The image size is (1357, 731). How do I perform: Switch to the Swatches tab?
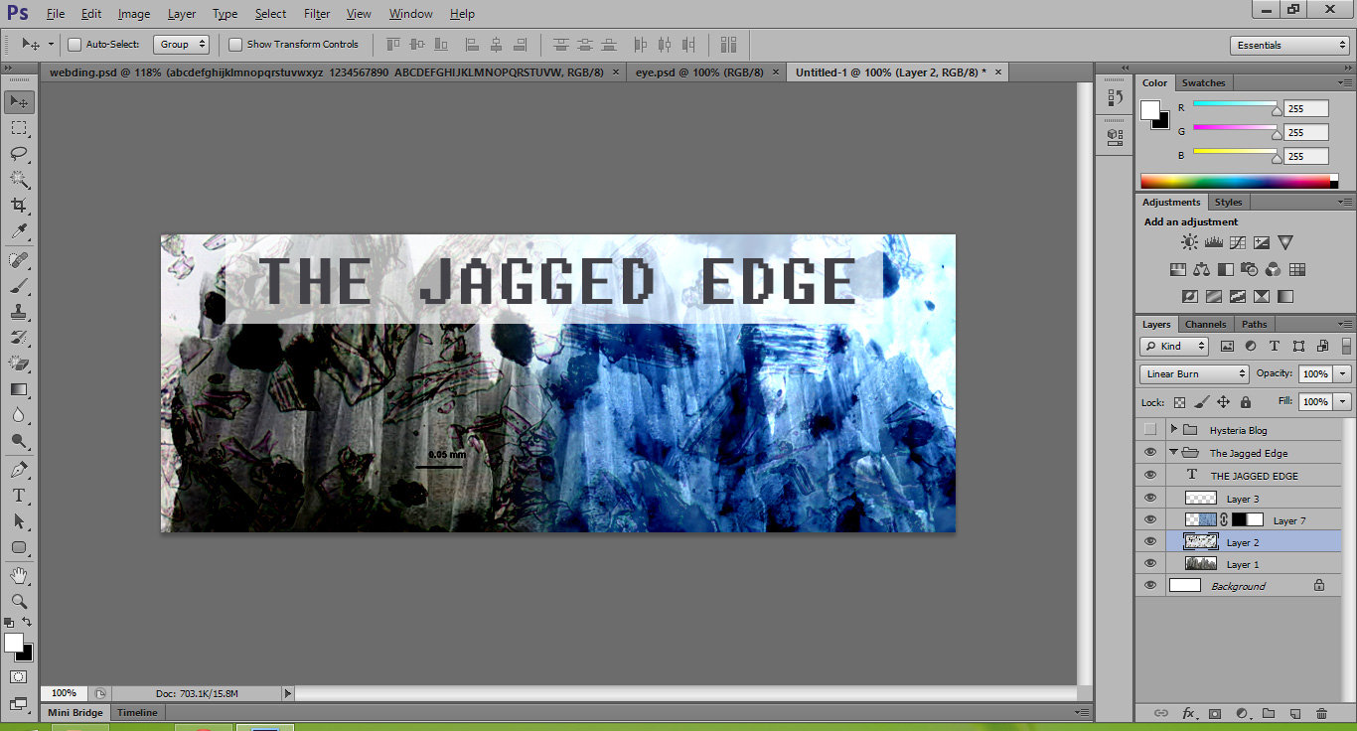[1203, 82]
